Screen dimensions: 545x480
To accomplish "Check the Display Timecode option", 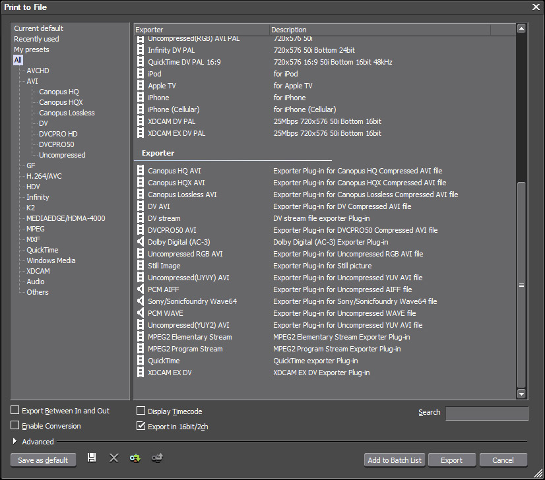I will pos(141,411).
